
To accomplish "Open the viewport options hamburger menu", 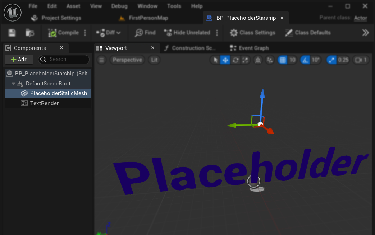I will [x=102, y=60].
